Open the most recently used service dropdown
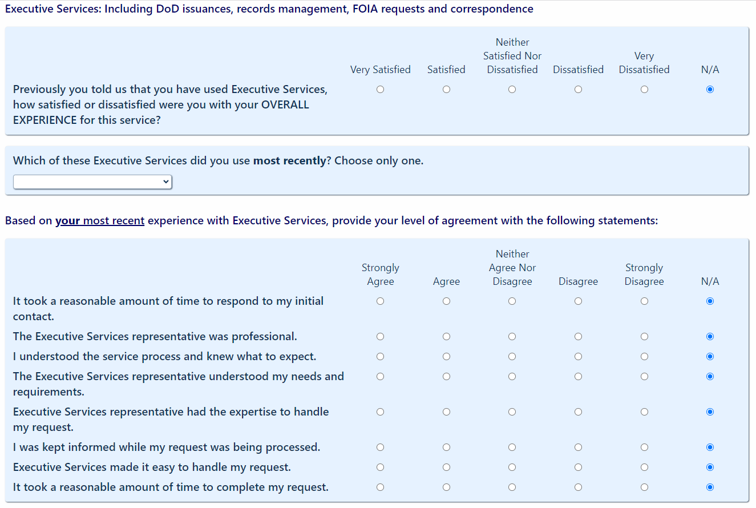 (92, 182)
